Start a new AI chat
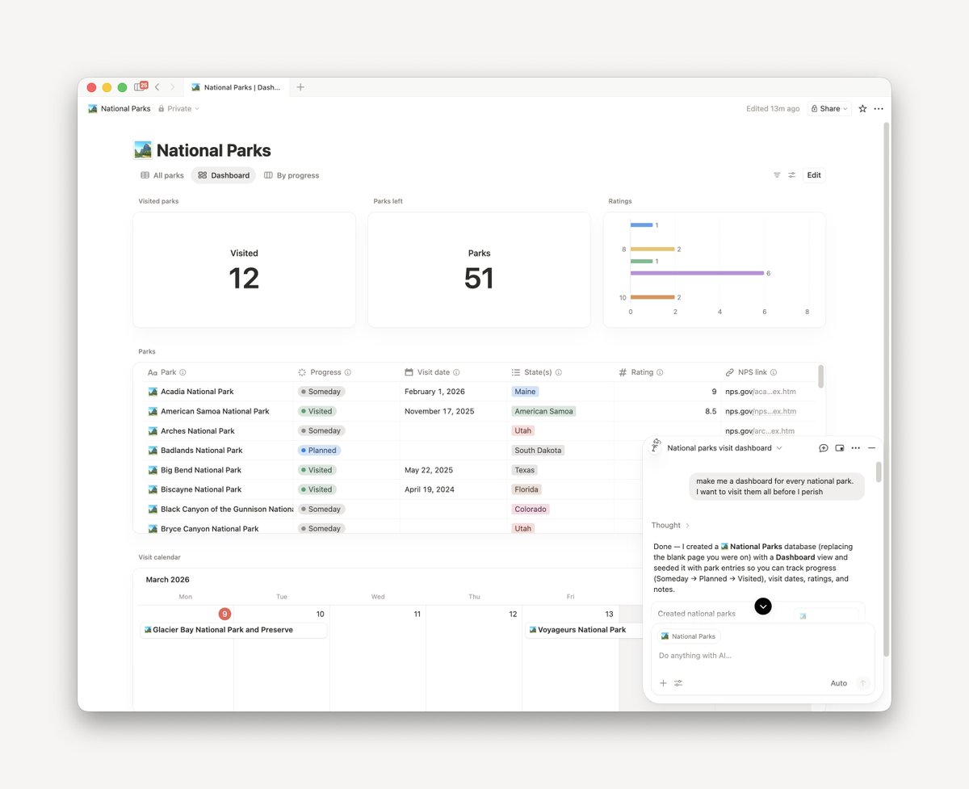969x789 pixels. coord(824,448)
